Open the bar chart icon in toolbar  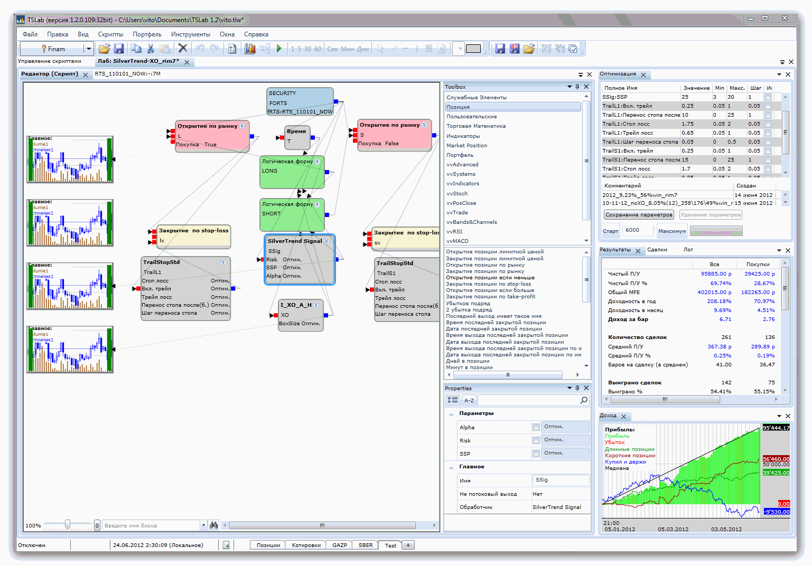250,49
